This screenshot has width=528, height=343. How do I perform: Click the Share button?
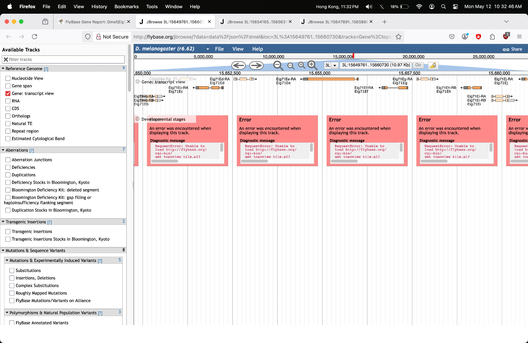pos(512,49)
